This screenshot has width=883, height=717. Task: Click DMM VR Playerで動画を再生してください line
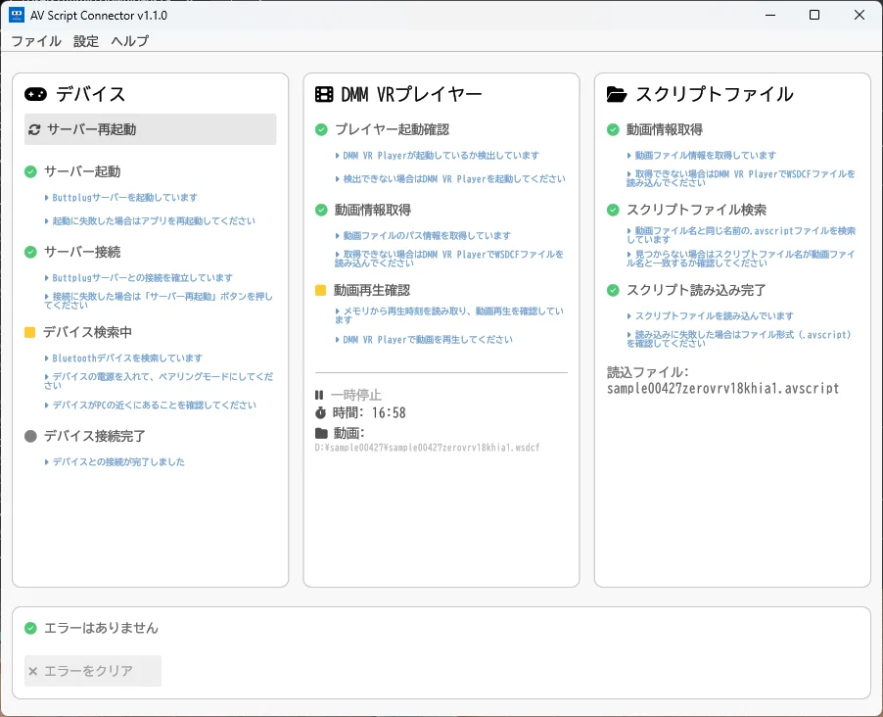pyautogui.click(x=424, y=339)
